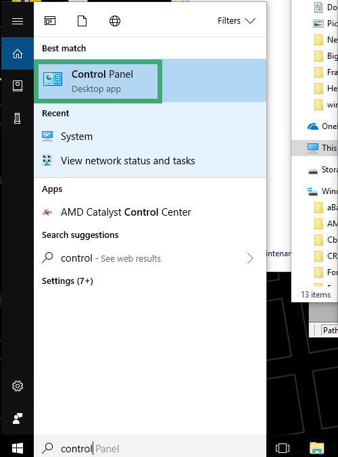338x457 pixels.
Task: Open the hamburger menu in Start sidebar
Action: 18,21
